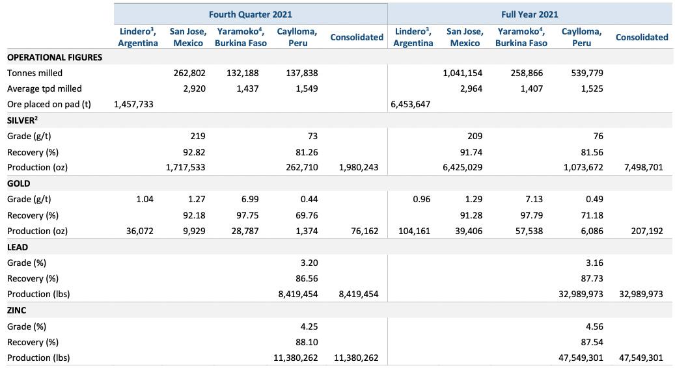The height and width of the screenshot is (368, 675).
Task: Select the ZINC section heading
Action: 17,311
